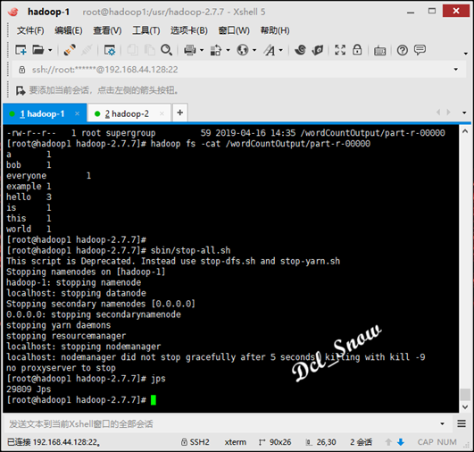This screenshot has height=452, width=474.
Task: Click the globe encoding icon
Action: point(243,50)
